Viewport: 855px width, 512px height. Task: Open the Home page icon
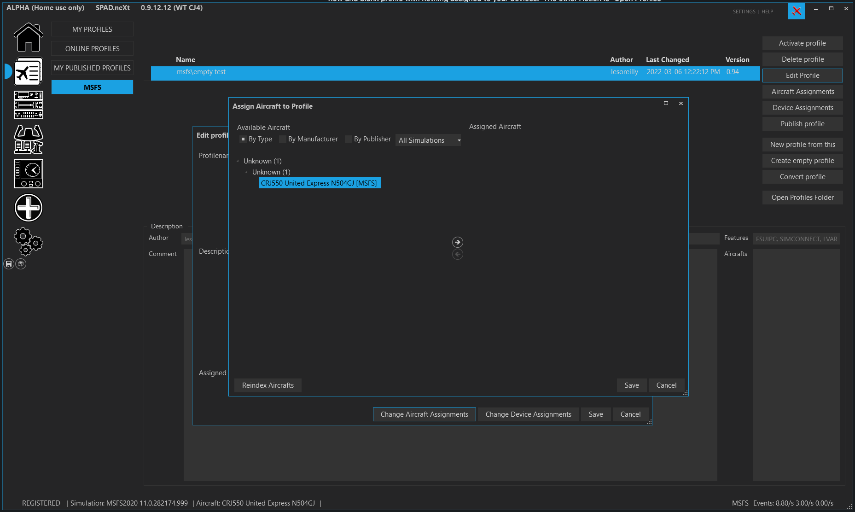(29, 38)
